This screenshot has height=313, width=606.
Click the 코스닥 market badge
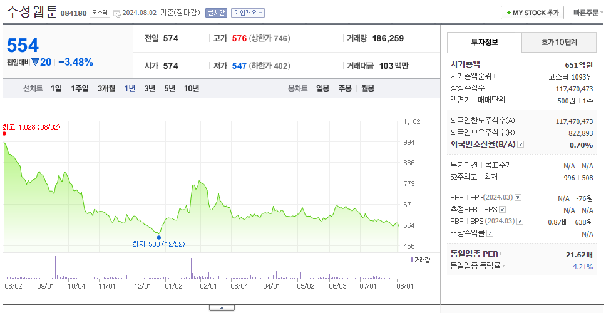click(100, 13)
